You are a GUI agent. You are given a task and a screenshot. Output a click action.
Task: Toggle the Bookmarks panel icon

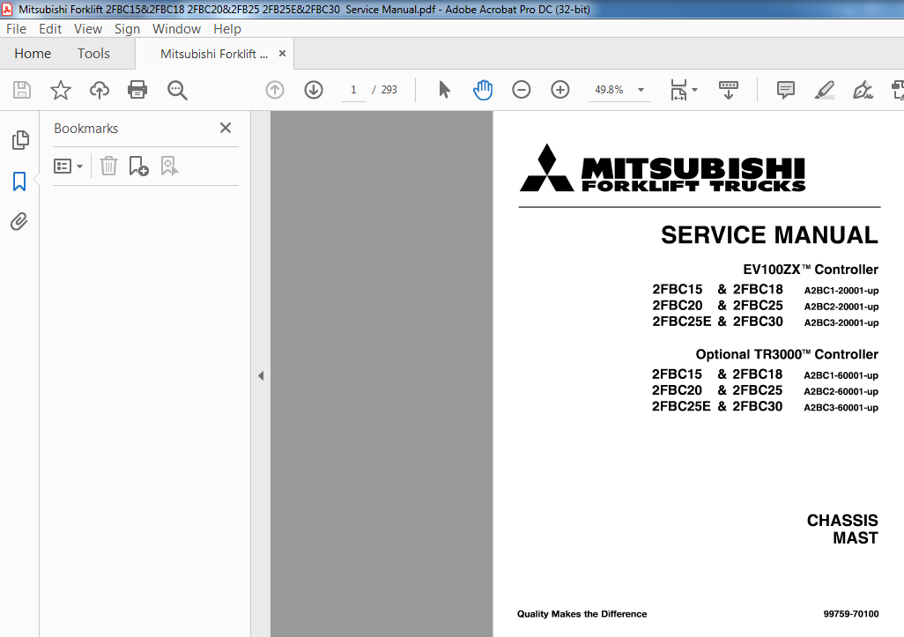[19, 181]
